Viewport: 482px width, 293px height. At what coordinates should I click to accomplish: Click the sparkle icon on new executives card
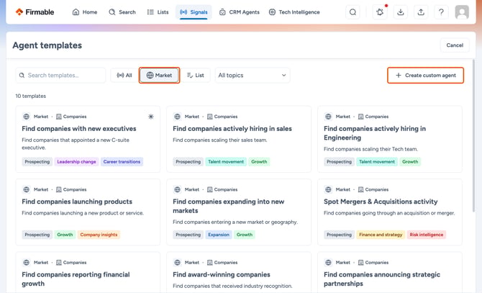coord(151,117)
